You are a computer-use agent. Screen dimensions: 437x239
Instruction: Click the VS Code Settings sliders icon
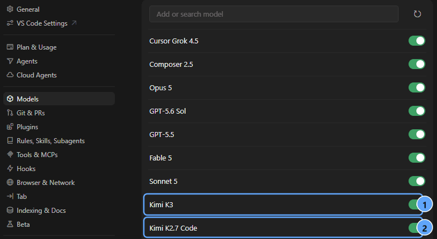pos(10,23)
